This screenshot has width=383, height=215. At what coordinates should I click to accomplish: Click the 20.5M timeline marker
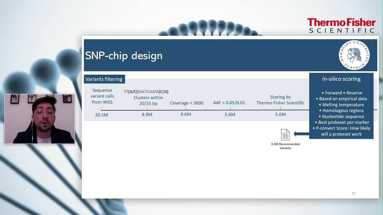click(x=101, y=115)
